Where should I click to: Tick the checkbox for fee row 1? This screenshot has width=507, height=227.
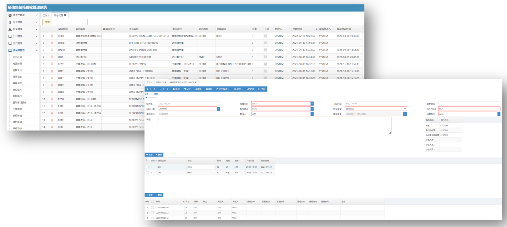147,167
